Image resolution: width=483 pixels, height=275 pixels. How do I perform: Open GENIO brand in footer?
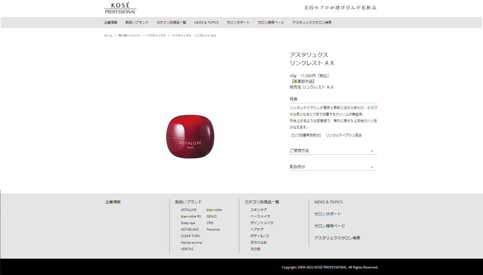pyautogui.click(x=211, y=216)
